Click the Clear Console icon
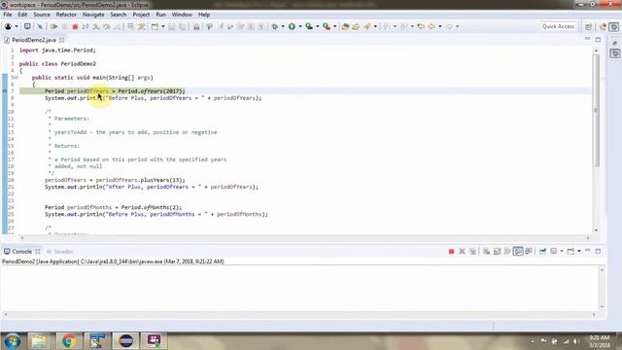The image size is (622, 350). (486, 251)
